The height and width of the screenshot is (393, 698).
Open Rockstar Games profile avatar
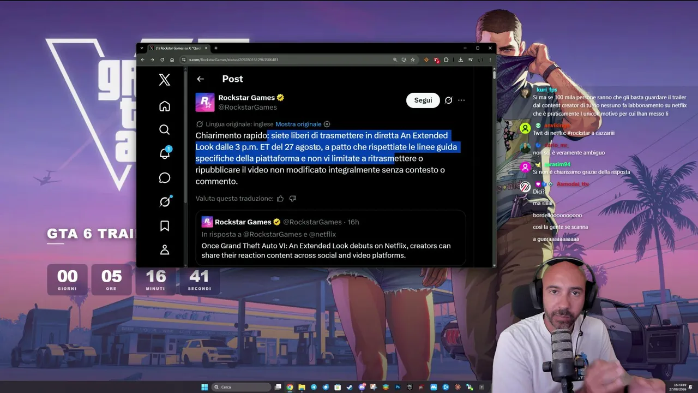205,102
